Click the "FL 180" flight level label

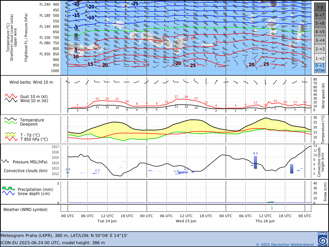point(45,15)
